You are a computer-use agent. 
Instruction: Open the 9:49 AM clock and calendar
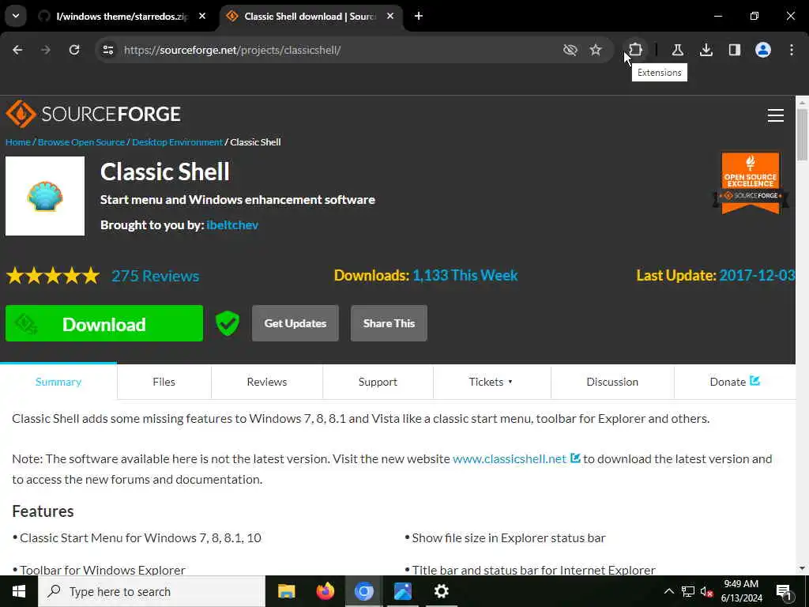[x=741, y=591]
